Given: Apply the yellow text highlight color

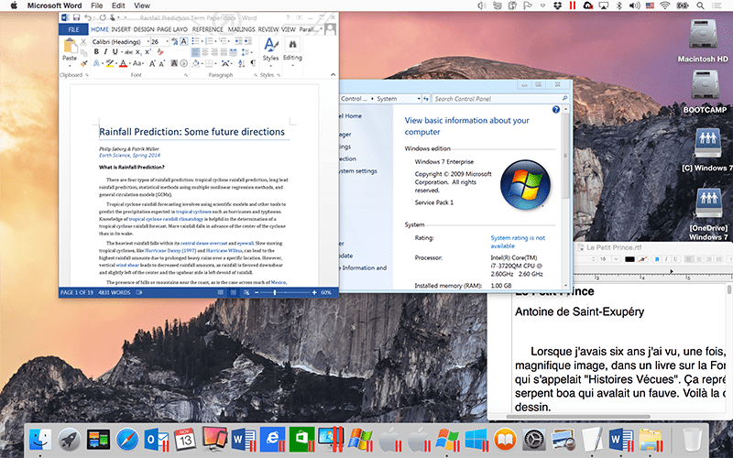Looking at the screenshot, I should [109, 63].
